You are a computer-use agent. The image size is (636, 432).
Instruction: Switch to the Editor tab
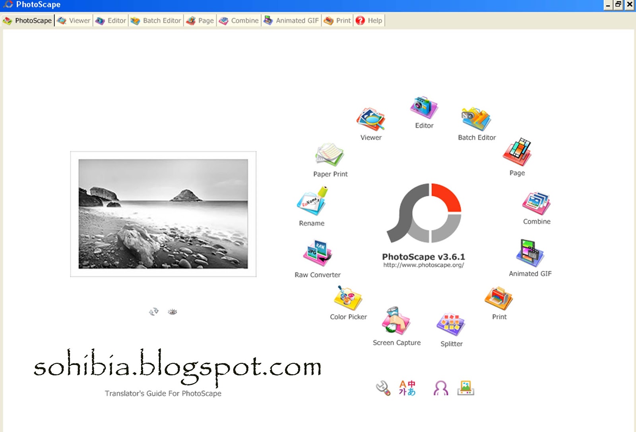(x=111, y=21)
